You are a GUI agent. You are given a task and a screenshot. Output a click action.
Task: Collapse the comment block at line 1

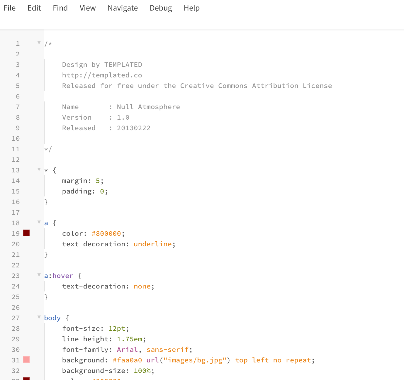39,43
